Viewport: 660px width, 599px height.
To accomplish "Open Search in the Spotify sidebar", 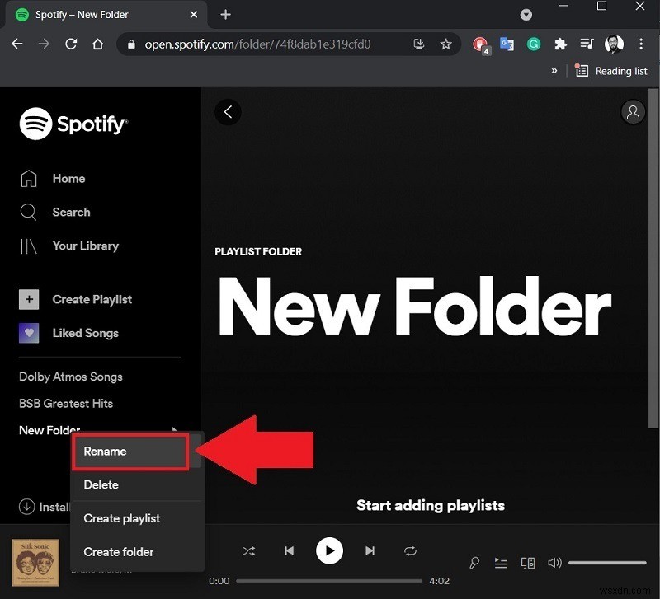I will (72, 212).
